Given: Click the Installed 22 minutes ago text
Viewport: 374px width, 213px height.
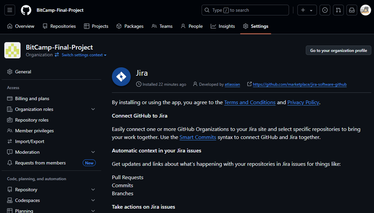Looking at the screenshot, I should pyautogui.click(x=164, y=84).
